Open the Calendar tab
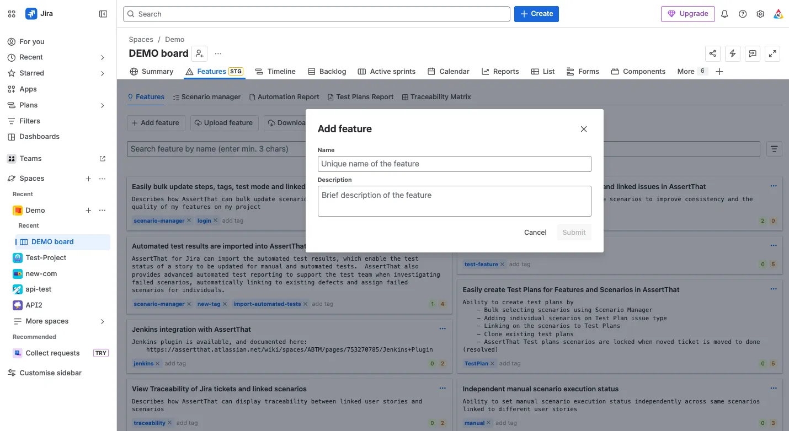The image size is (789, 431). 448,72
